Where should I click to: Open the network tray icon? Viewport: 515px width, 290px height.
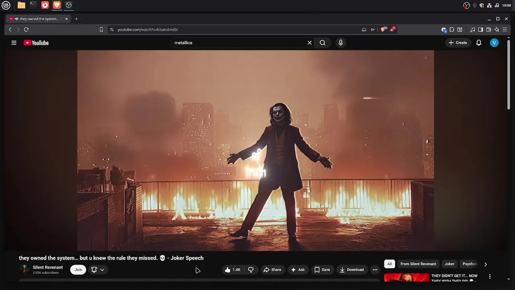click(x=489, y=5)
